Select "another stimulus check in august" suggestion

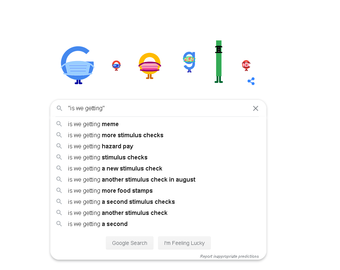[132, 180]
